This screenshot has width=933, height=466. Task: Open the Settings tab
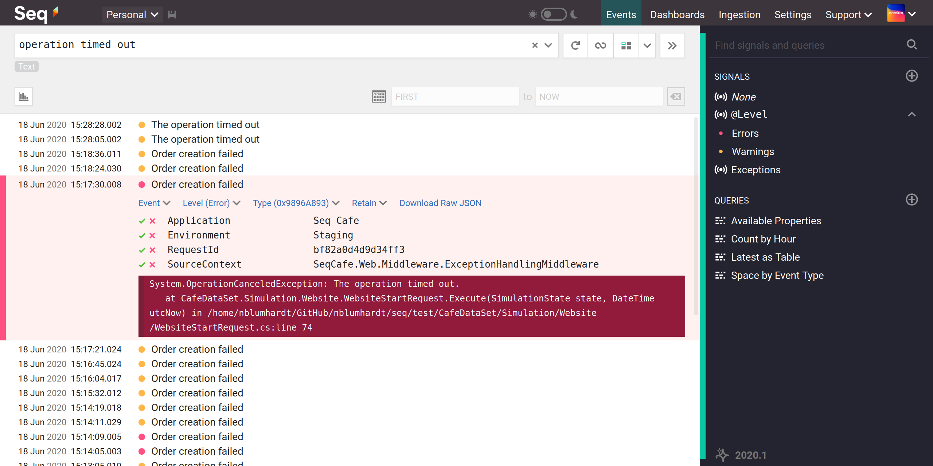(x=793, y=15)
